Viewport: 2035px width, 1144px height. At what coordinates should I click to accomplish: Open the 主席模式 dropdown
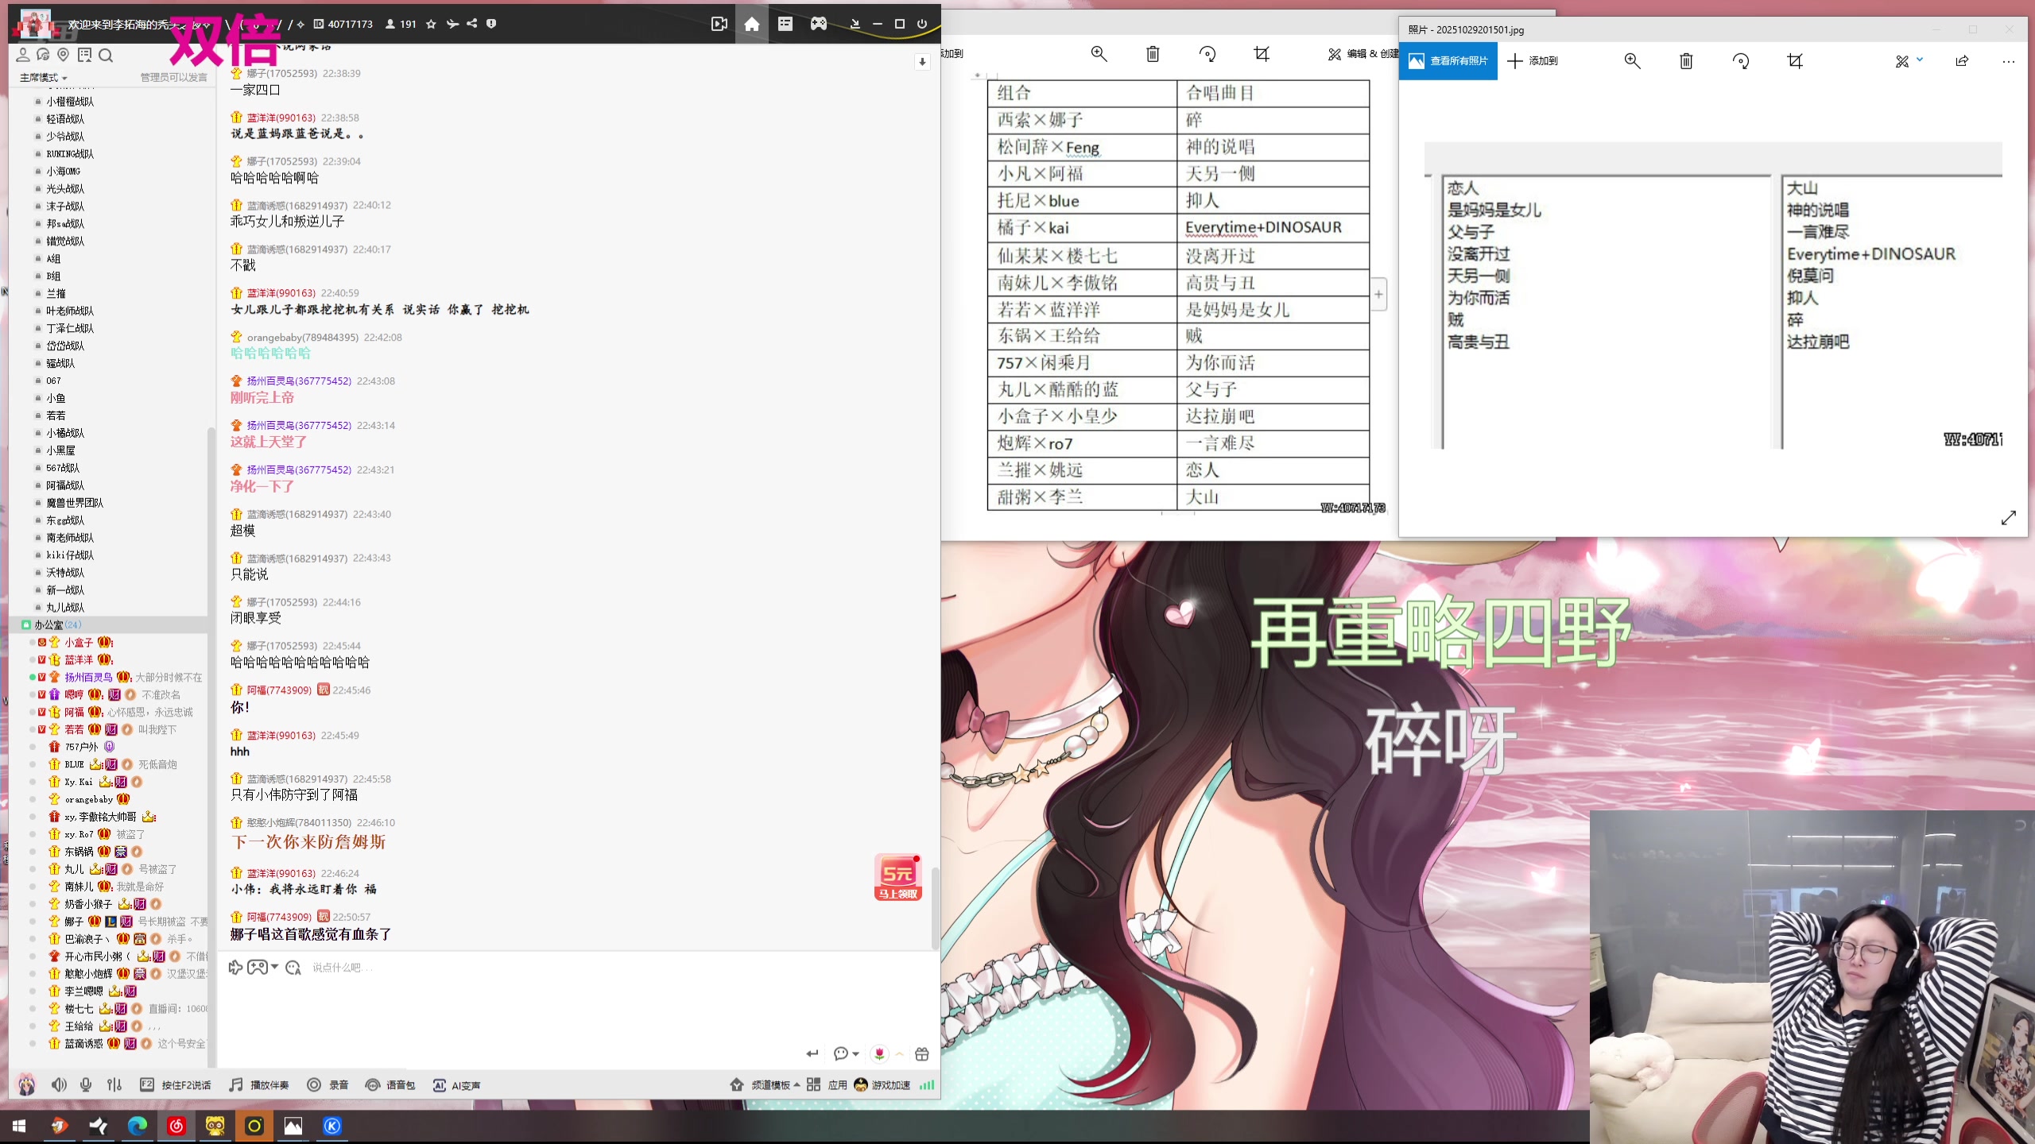coord(41,77)
